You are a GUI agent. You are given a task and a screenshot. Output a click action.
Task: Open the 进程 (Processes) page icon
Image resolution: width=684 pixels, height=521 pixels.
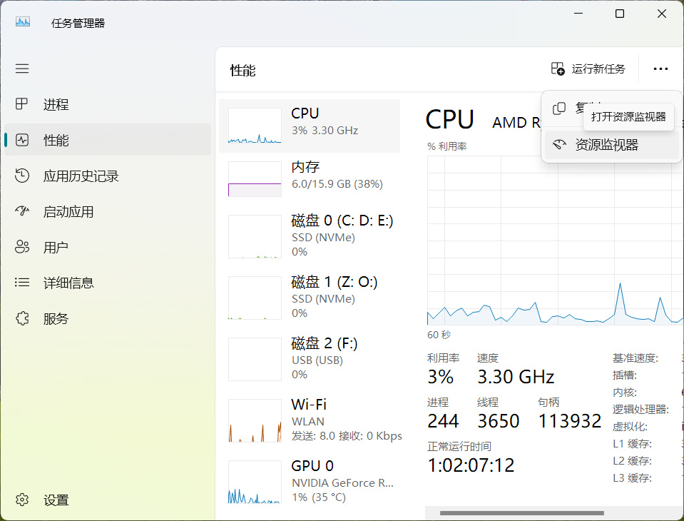click(22, 104)
